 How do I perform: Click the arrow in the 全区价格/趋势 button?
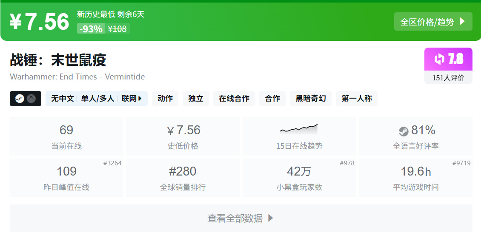463,22
